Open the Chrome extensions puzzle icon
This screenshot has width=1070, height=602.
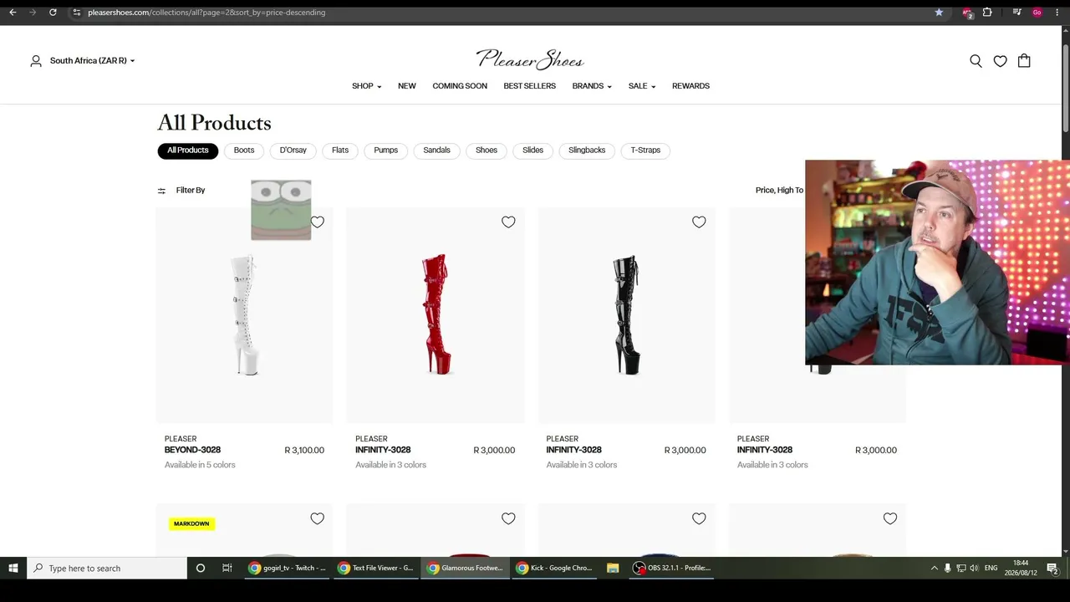987,13
